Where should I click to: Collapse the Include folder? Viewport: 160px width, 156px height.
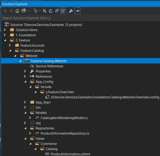pos(30,87)
